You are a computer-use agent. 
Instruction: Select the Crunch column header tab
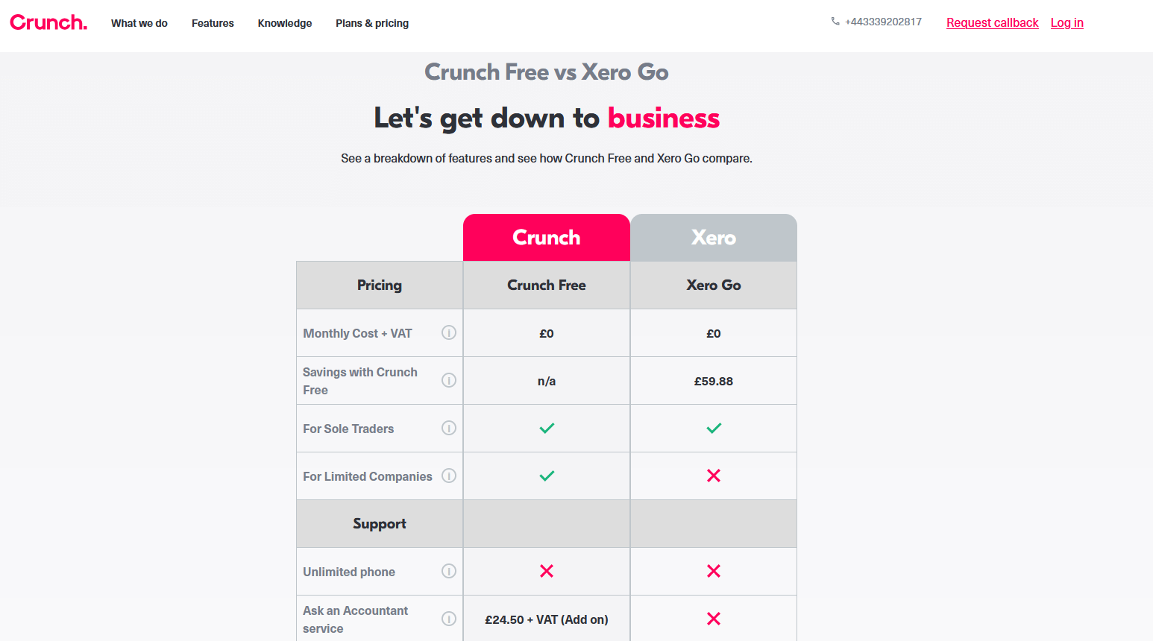tap(547, 238)
